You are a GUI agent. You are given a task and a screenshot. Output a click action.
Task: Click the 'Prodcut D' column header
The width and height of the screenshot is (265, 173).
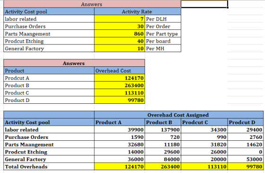tap(246, 122)
